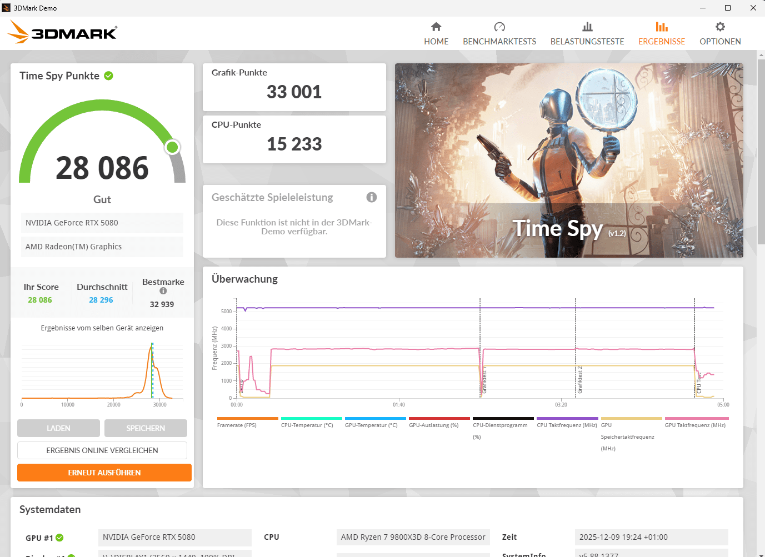Switch to the BENCHMARKTESTS tab
This screenshot has height=557, width=765.
[499, 34]
